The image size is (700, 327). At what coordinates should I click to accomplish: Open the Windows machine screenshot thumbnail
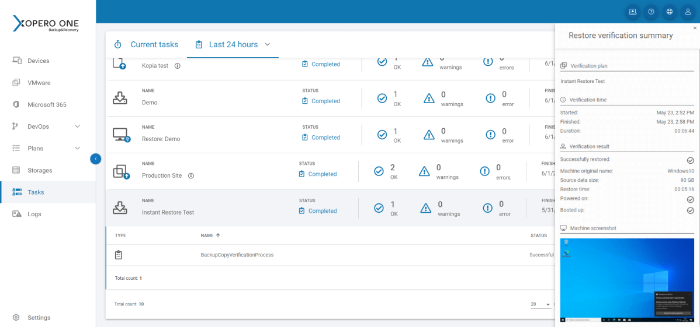[626, 280]
